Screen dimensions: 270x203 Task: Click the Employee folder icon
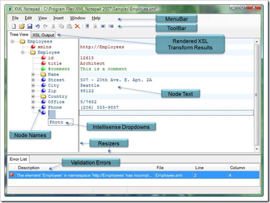[33, 52]
